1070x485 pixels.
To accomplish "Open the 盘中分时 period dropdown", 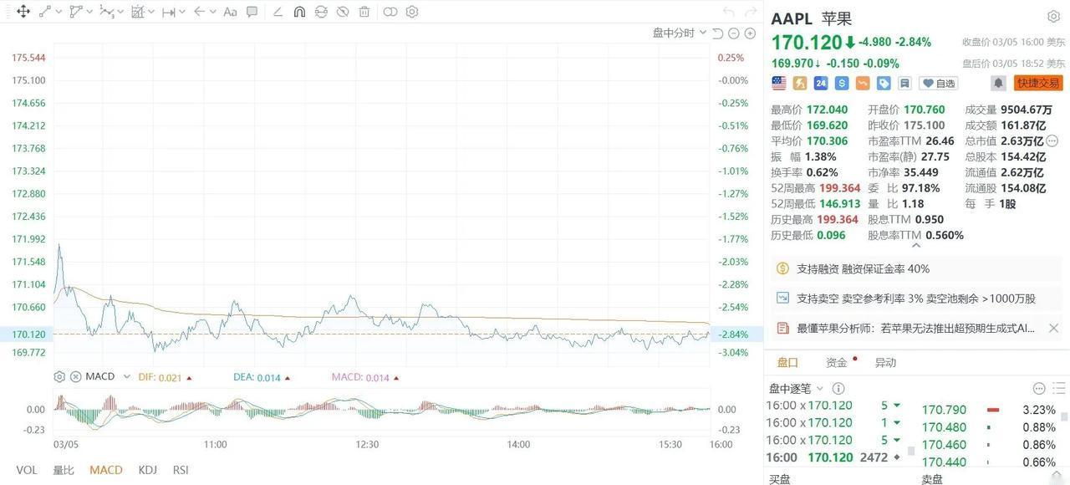I will [680, 33].
